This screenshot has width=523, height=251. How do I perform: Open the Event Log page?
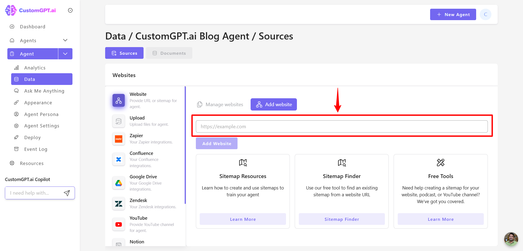tap(36, 149)
